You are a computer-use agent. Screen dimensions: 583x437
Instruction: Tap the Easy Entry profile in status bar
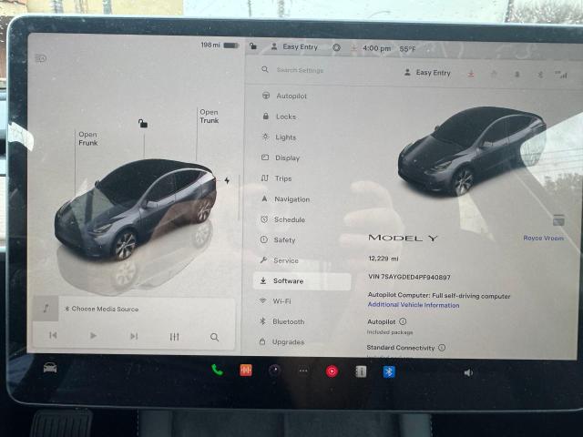tap(294, 46)
